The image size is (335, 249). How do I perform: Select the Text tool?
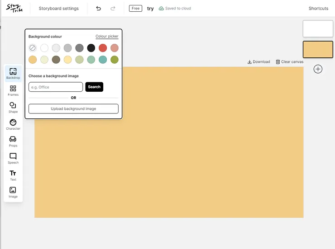(13, 175)
